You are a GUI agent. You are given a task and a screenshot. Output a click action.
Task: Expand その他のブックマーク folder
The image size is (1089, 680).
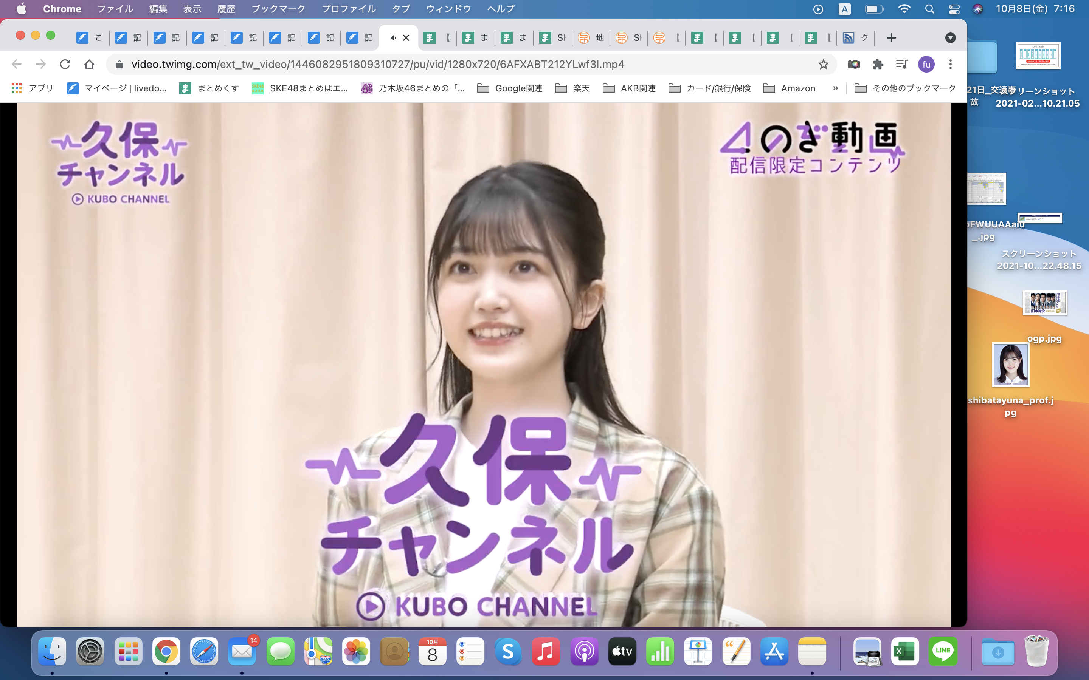(x=905, y=88)
